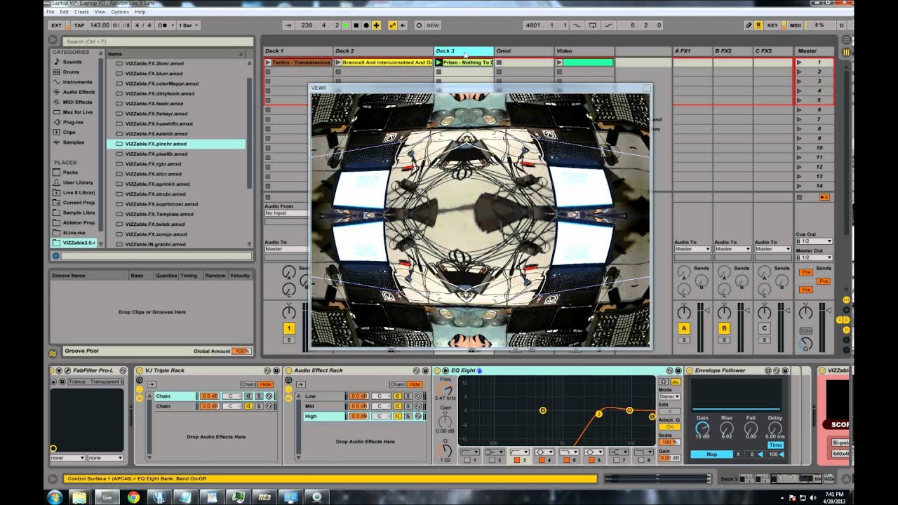Mute the Low chain speaker icon
The height and width of the screenshot is (505, 898).
pos(398,396)
